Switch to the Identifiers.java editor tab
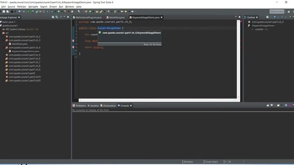 115,17
